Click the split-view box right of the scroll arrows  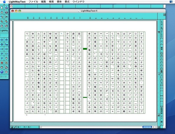click(159, 127)
